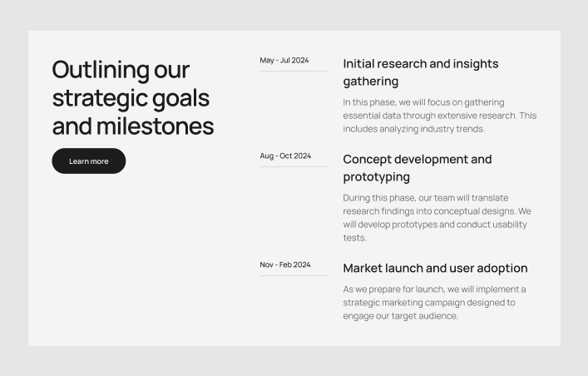Click the main heading about strategic goals
The width and height of the screenshot is (588, 376).
(x=132, y=98)
